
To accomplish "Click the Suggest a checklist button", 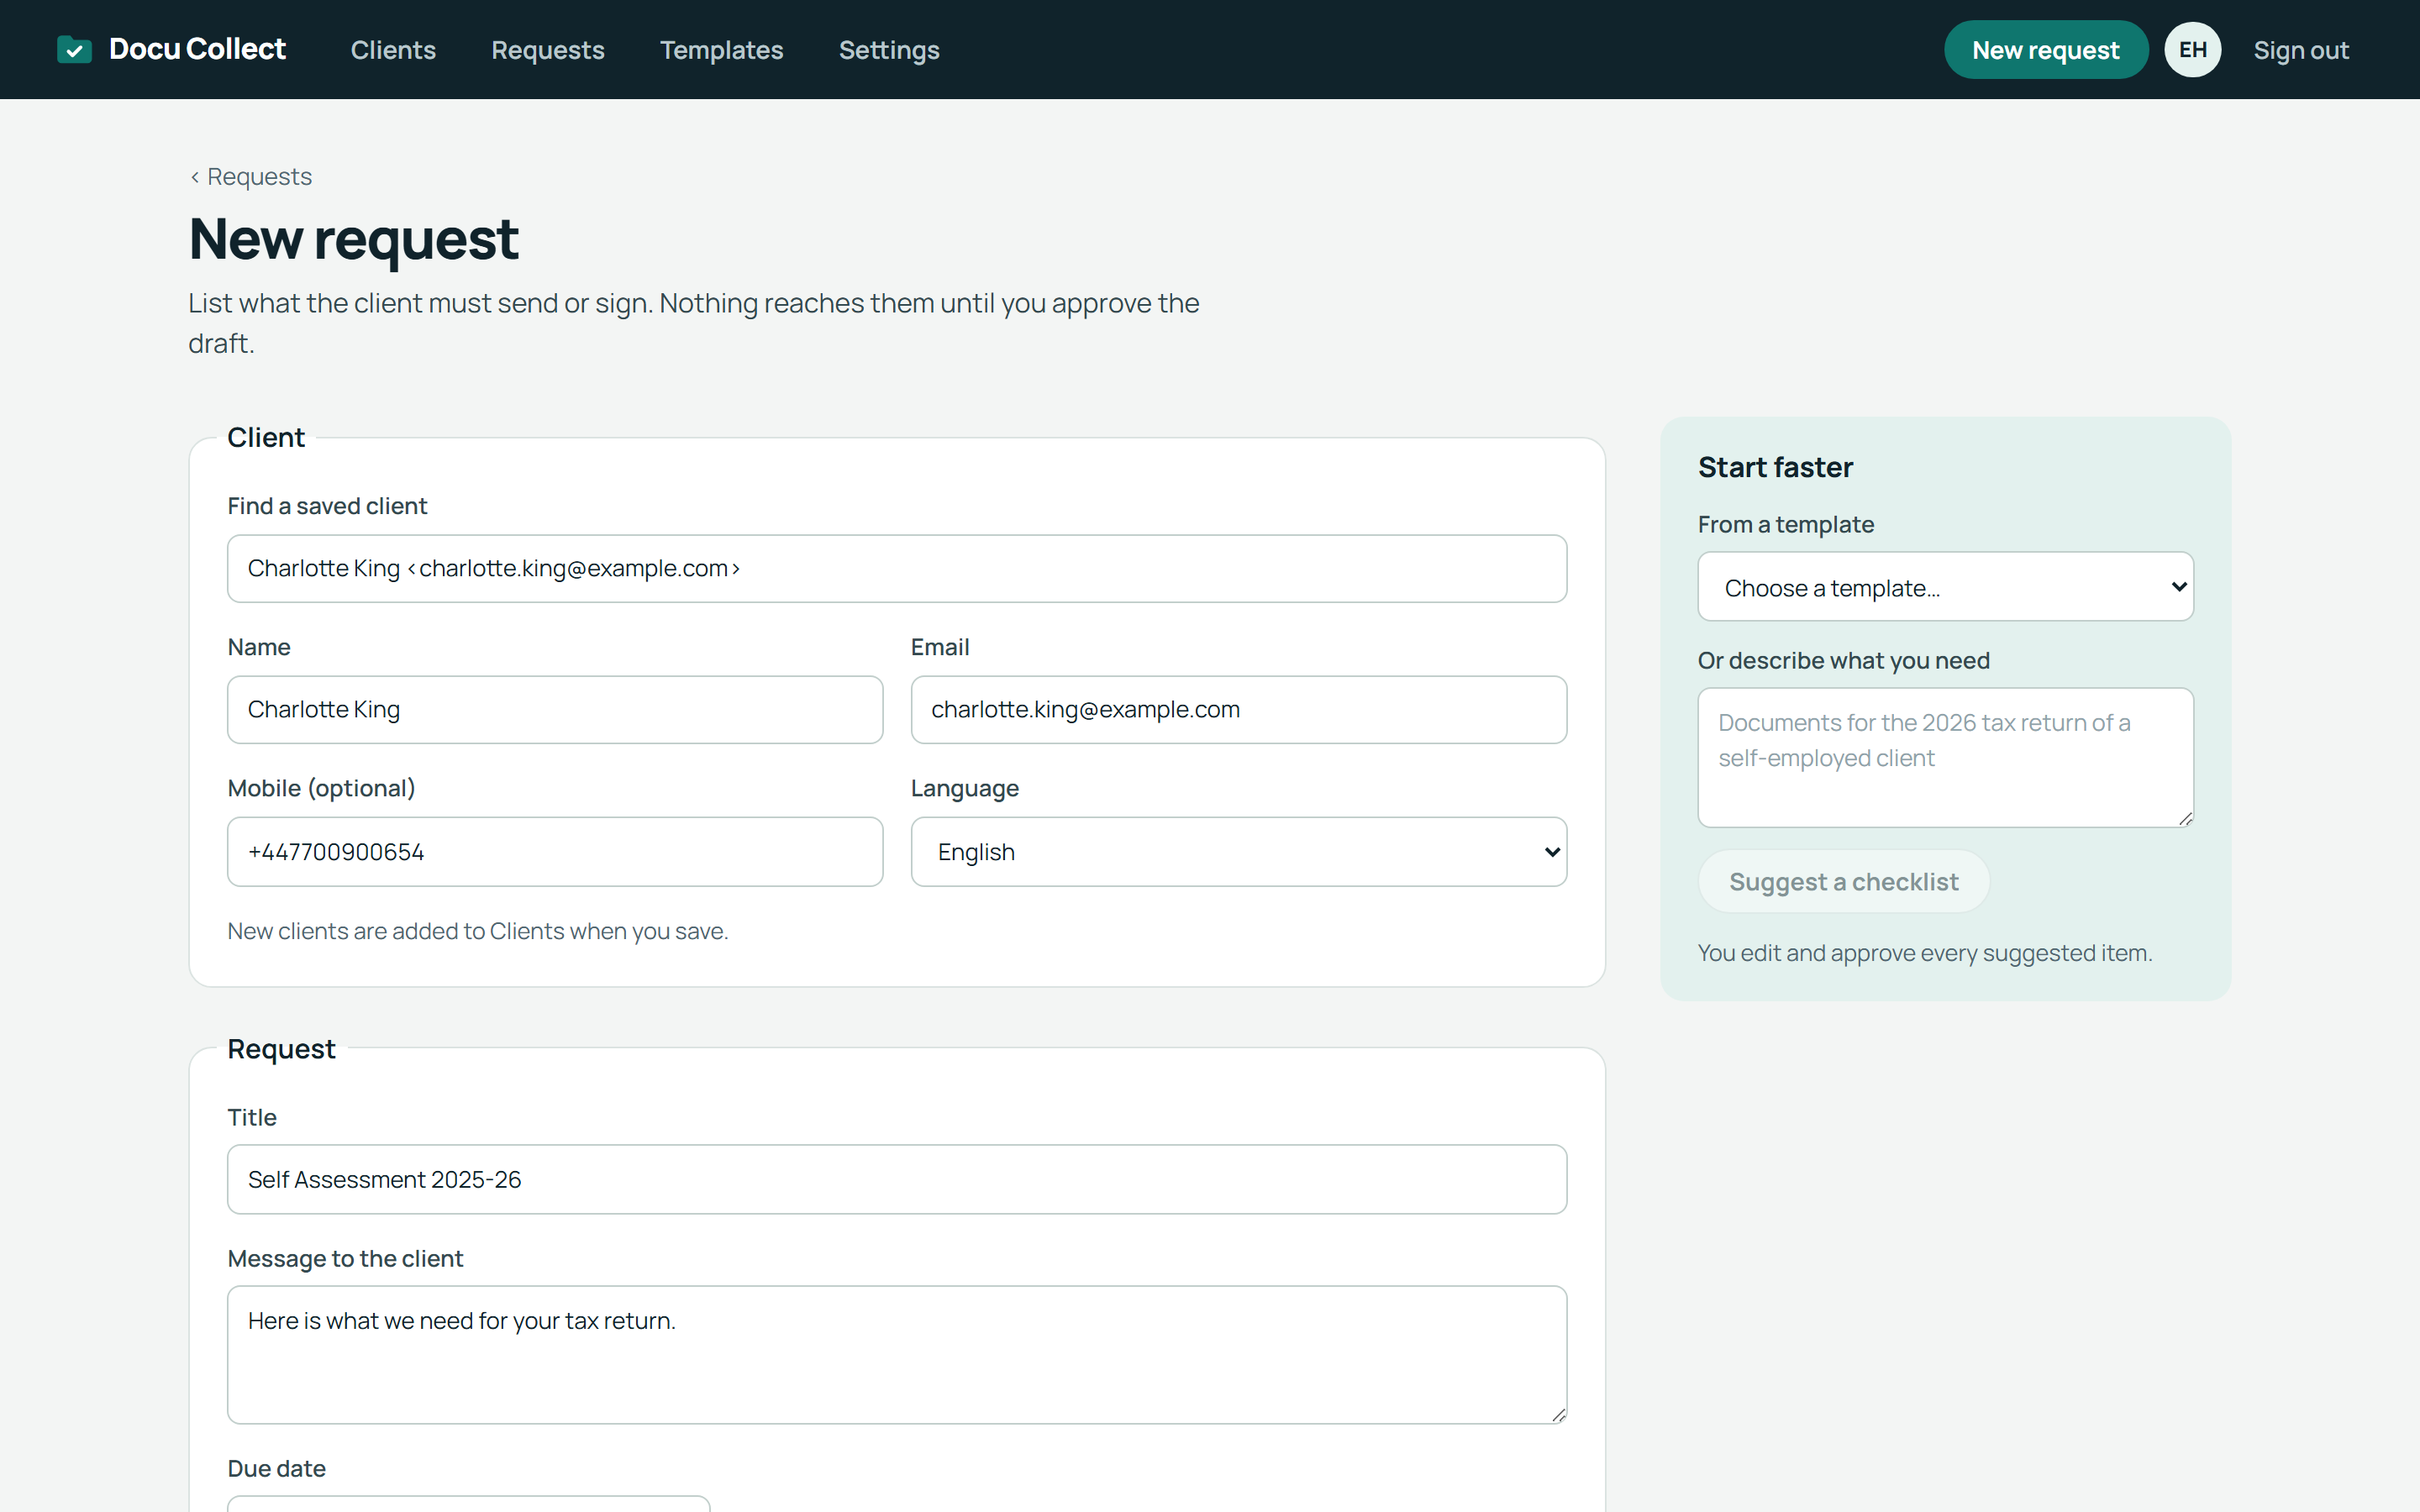I will pos(1843,881).
